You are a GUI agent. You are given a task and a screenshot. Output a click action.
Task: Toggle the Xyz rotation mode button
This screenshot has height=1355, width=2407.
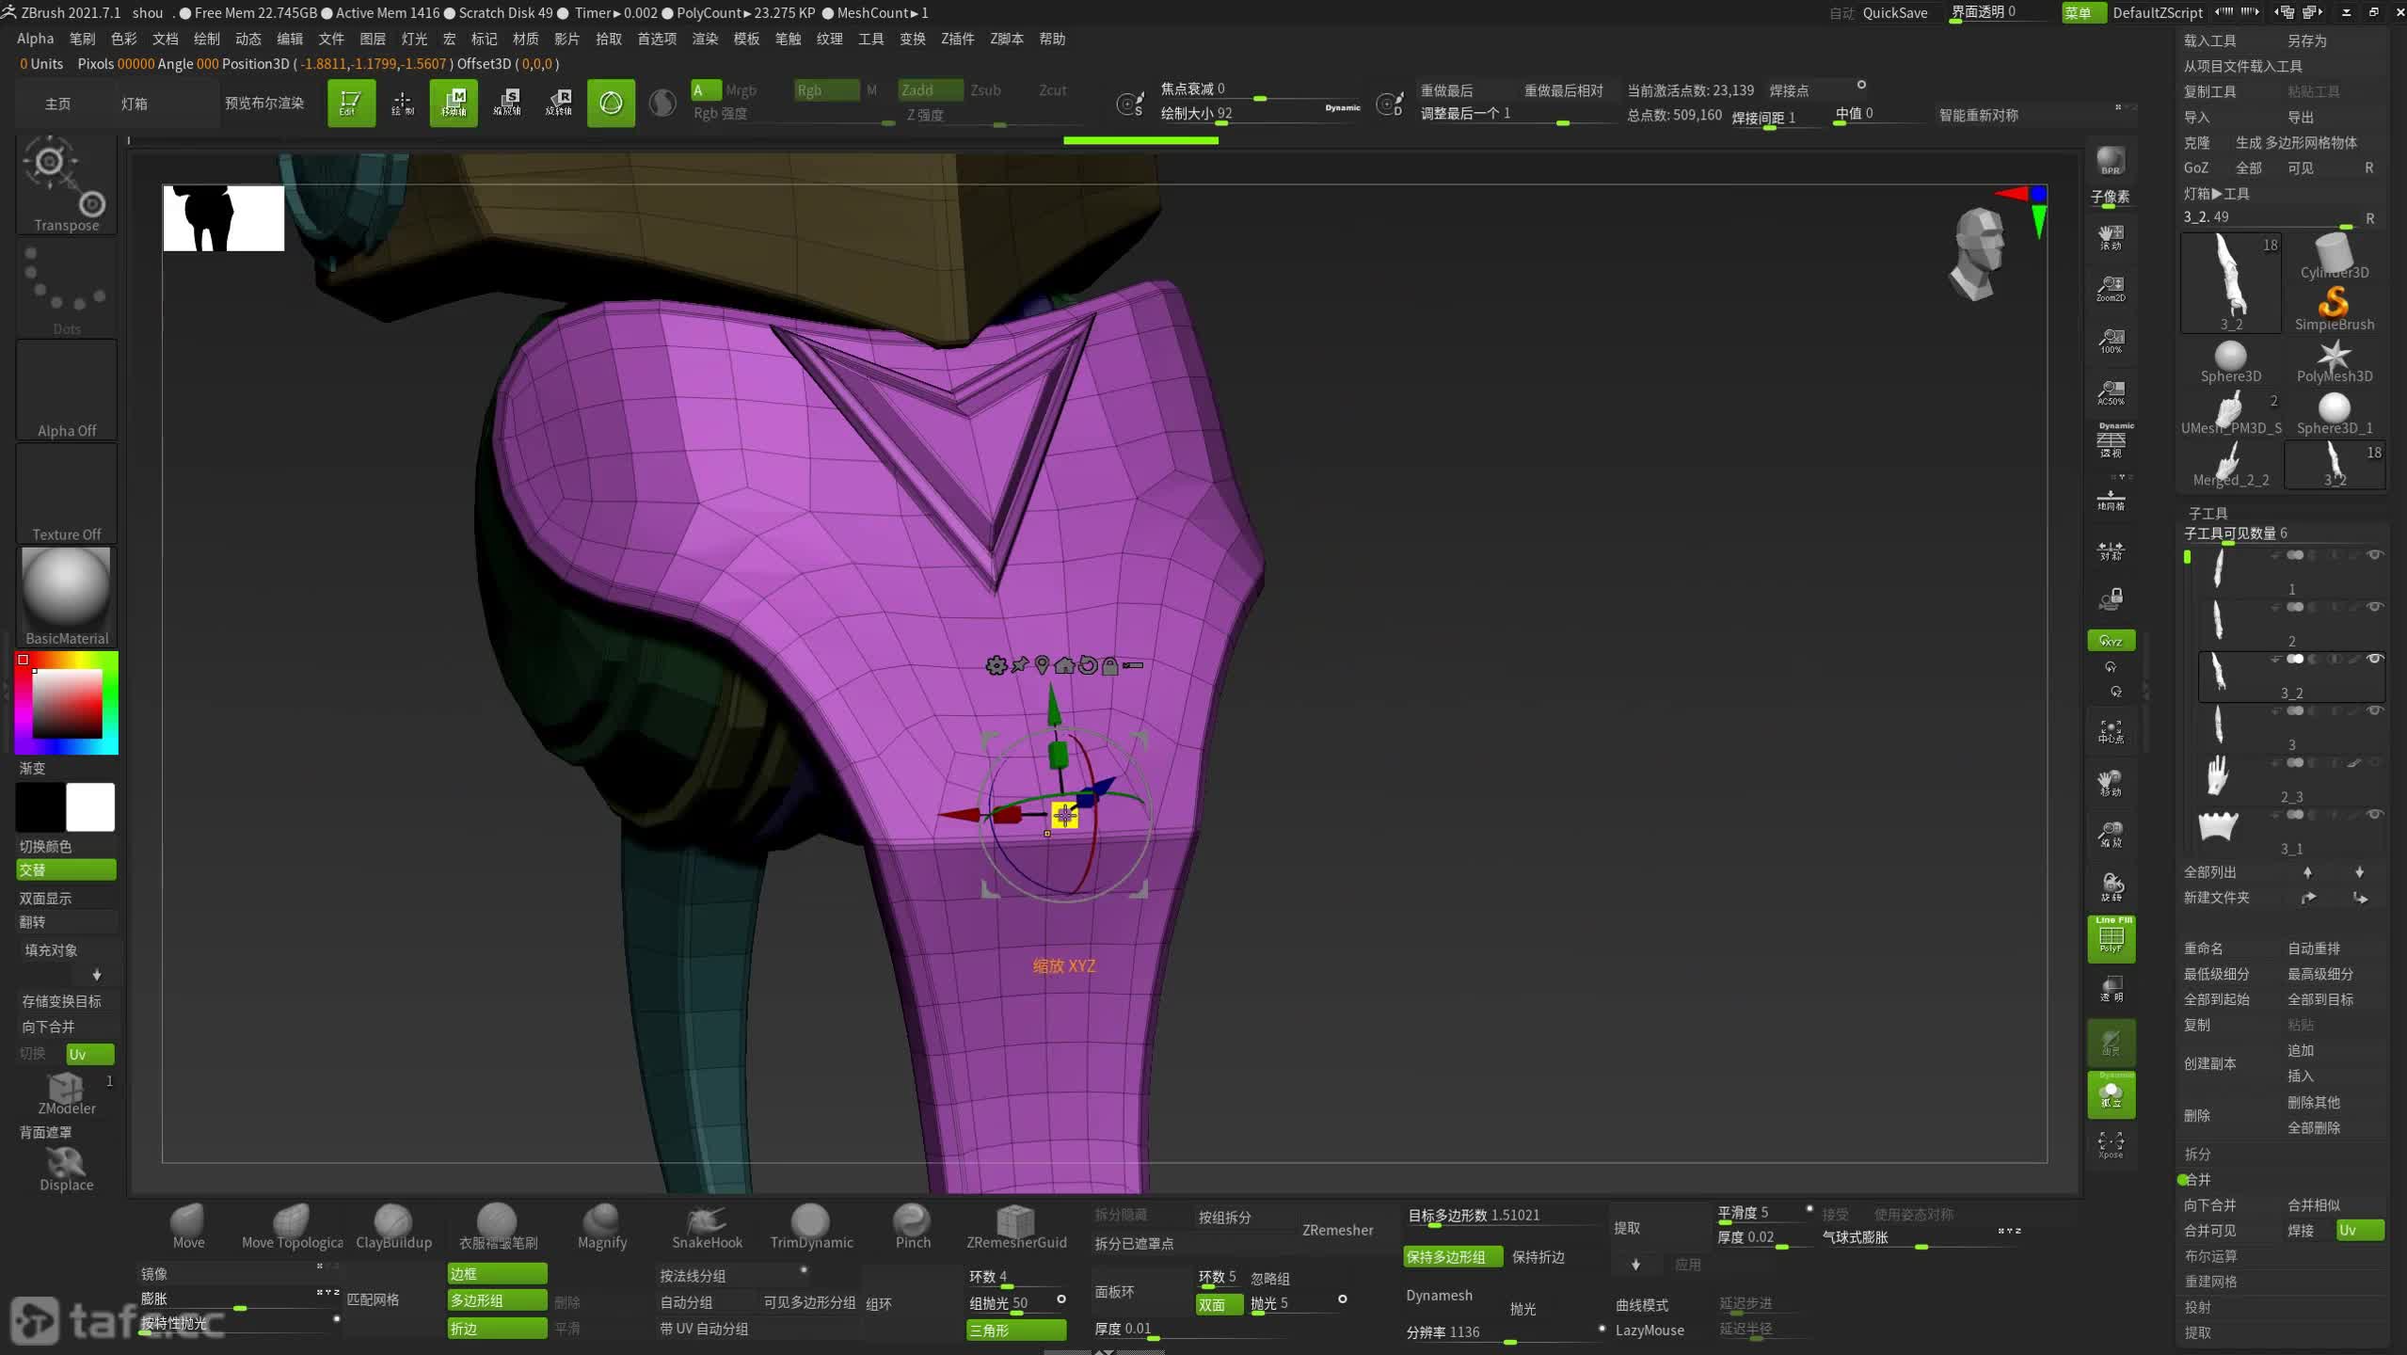click(x=2111, y=641)
